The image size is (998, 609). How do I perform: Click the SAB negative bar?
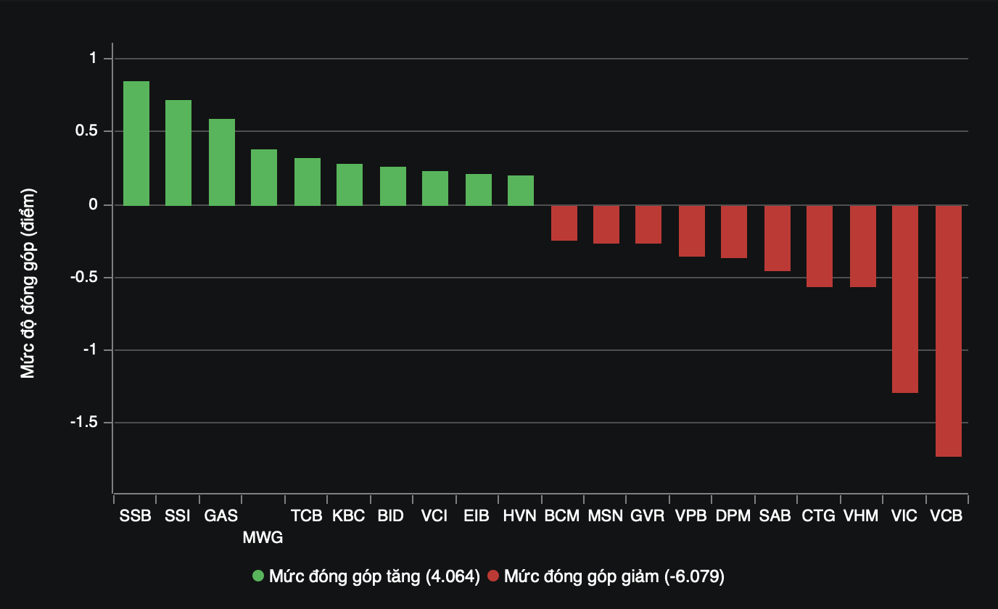tap(778, 239)
